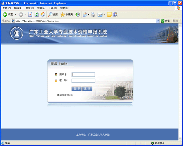Click the 登录 login button
This screenshot has width=183, height=146.
point(77,89)
